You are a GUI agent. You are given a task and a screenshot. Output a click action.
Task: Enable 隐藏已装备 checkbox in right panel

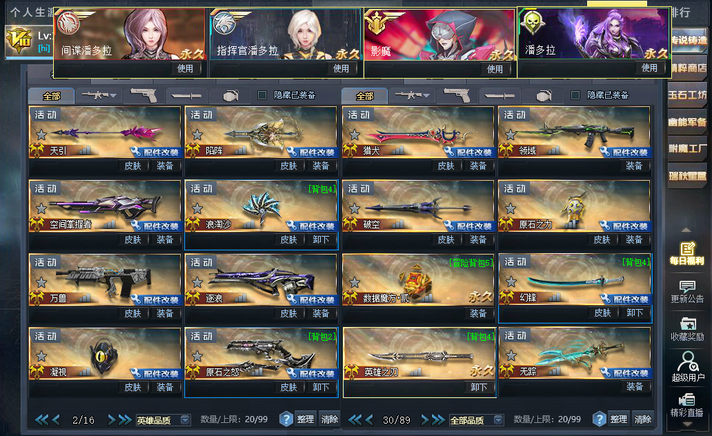(575, 95)
